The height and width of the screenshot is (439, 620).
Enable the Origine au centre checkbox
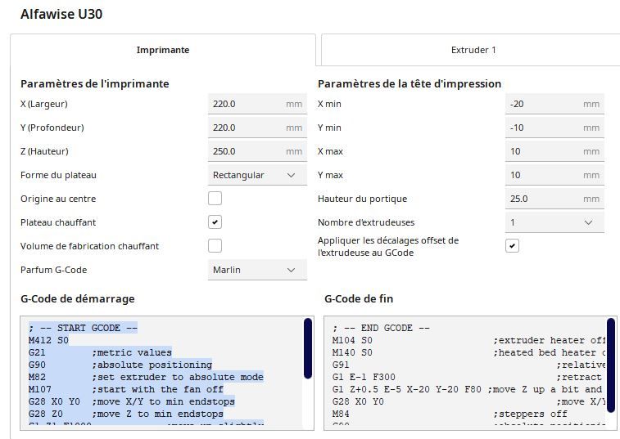click(215, 199)
